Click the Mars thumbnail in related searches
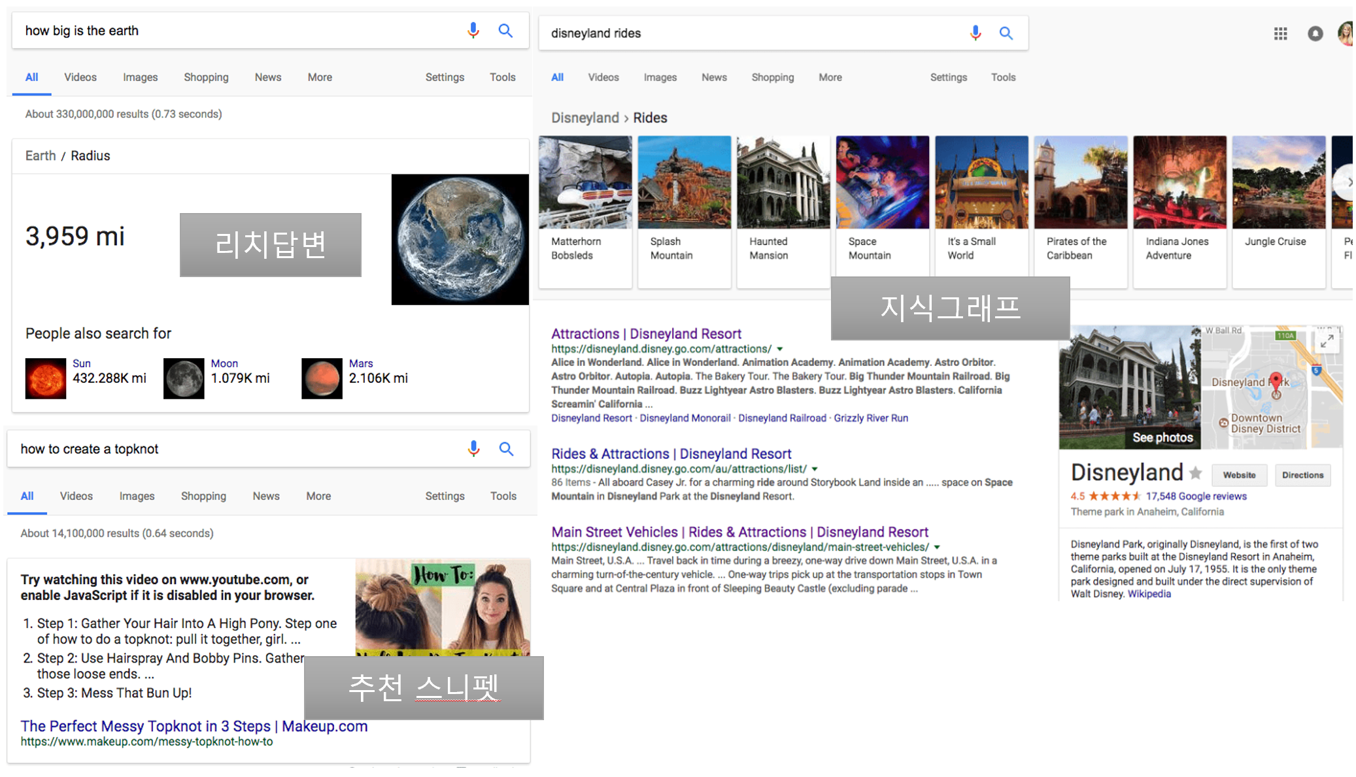Screen dimensions: 1356x777 coord(322,378)
